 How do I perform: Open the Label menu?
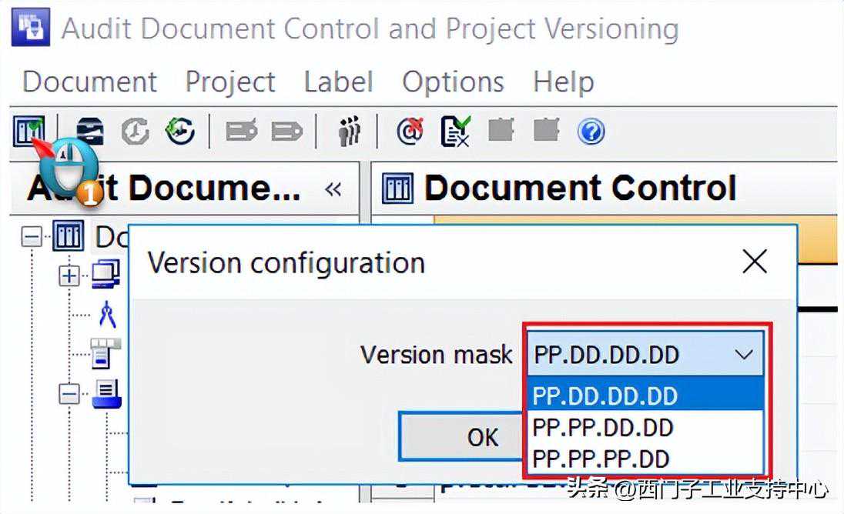coord(339,82)
